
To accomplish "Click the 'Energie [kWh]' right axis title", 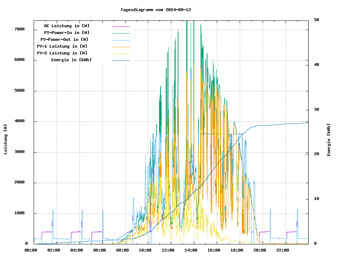I will 329,140.
